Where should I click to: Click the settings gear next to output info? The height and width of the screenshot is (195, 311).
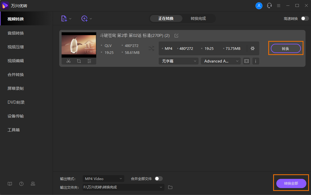coord(253,48)
